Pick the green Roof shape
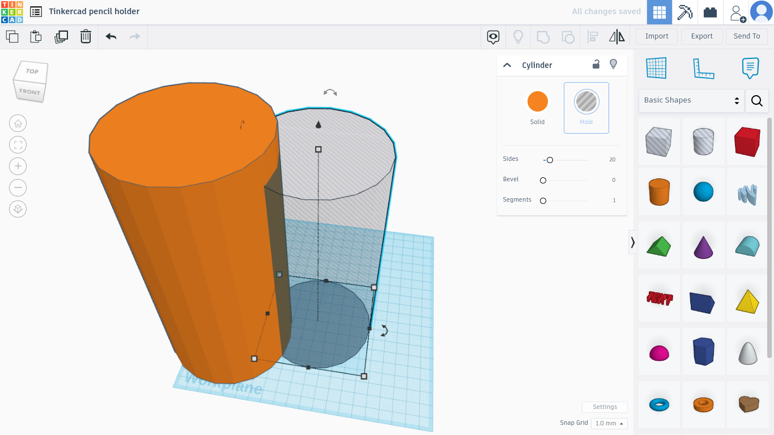 [659, 246]
